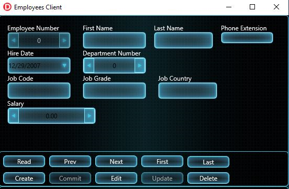Go to next record with Next
The width and height of the screenshot is (289, 189).
tap(116, 161)
